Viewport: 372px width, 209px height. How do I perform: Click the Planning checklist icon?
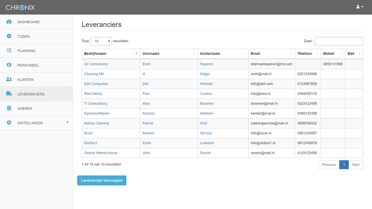[x=9, y=50]
